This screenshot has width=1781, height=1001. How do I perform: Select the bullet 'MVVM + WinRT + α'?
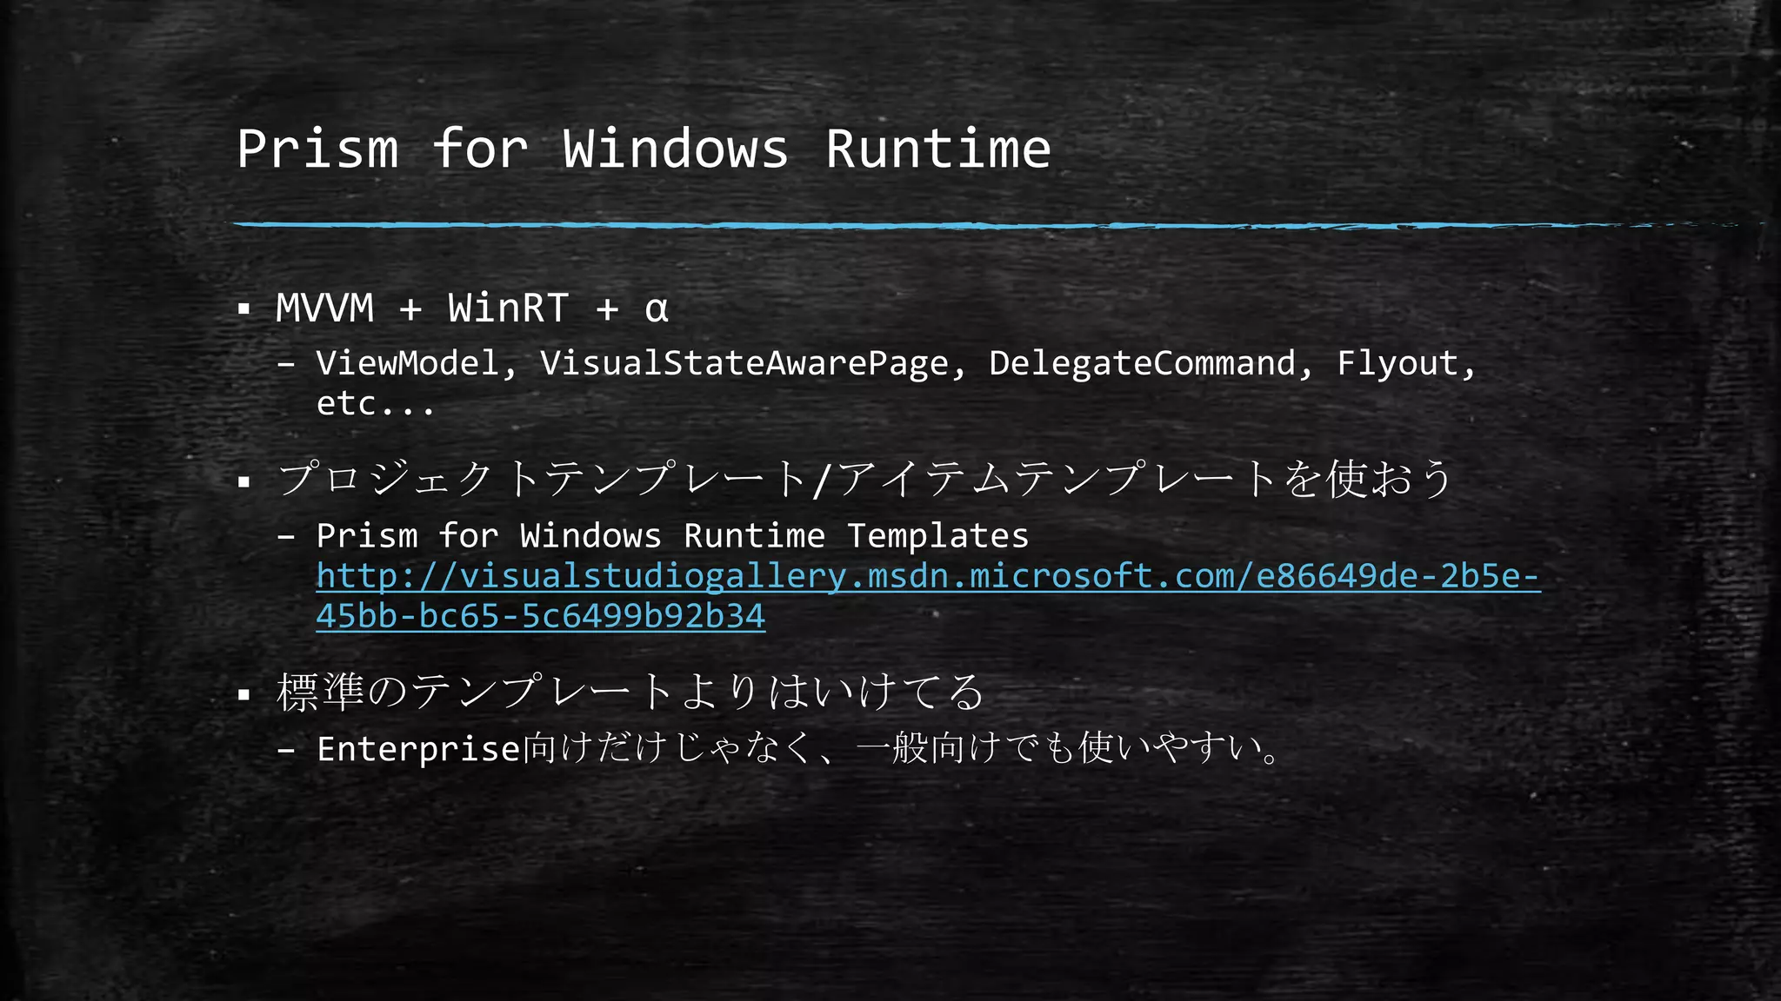click(x=472, y=308)
